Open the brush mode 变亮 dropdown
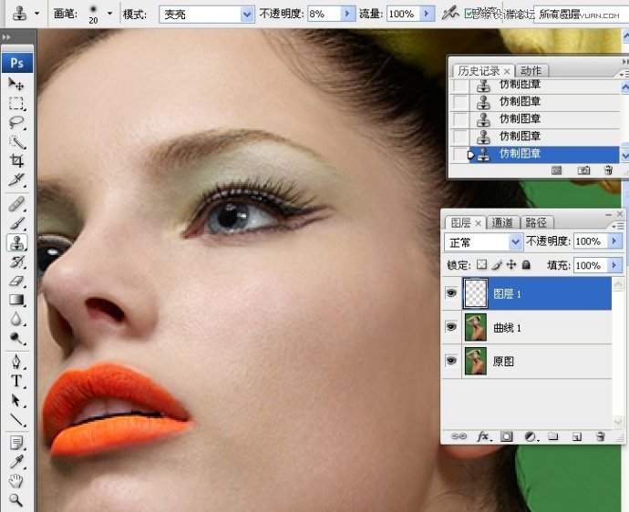The image size is (629, 512). (247, 15)
